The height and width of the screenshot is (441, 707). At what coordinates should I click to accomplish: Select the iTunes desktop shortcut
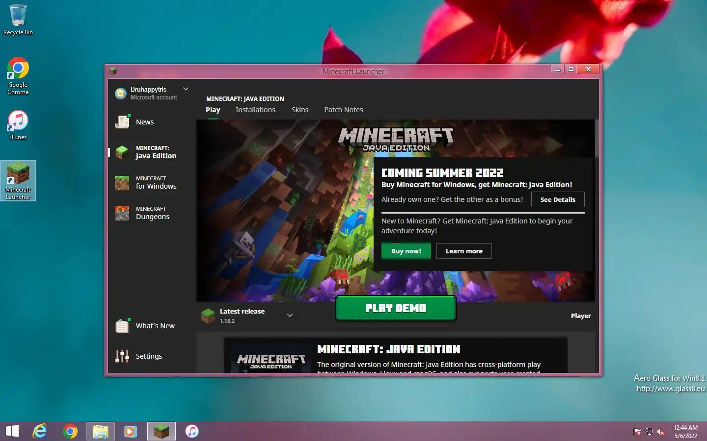(x=18, y=124)
